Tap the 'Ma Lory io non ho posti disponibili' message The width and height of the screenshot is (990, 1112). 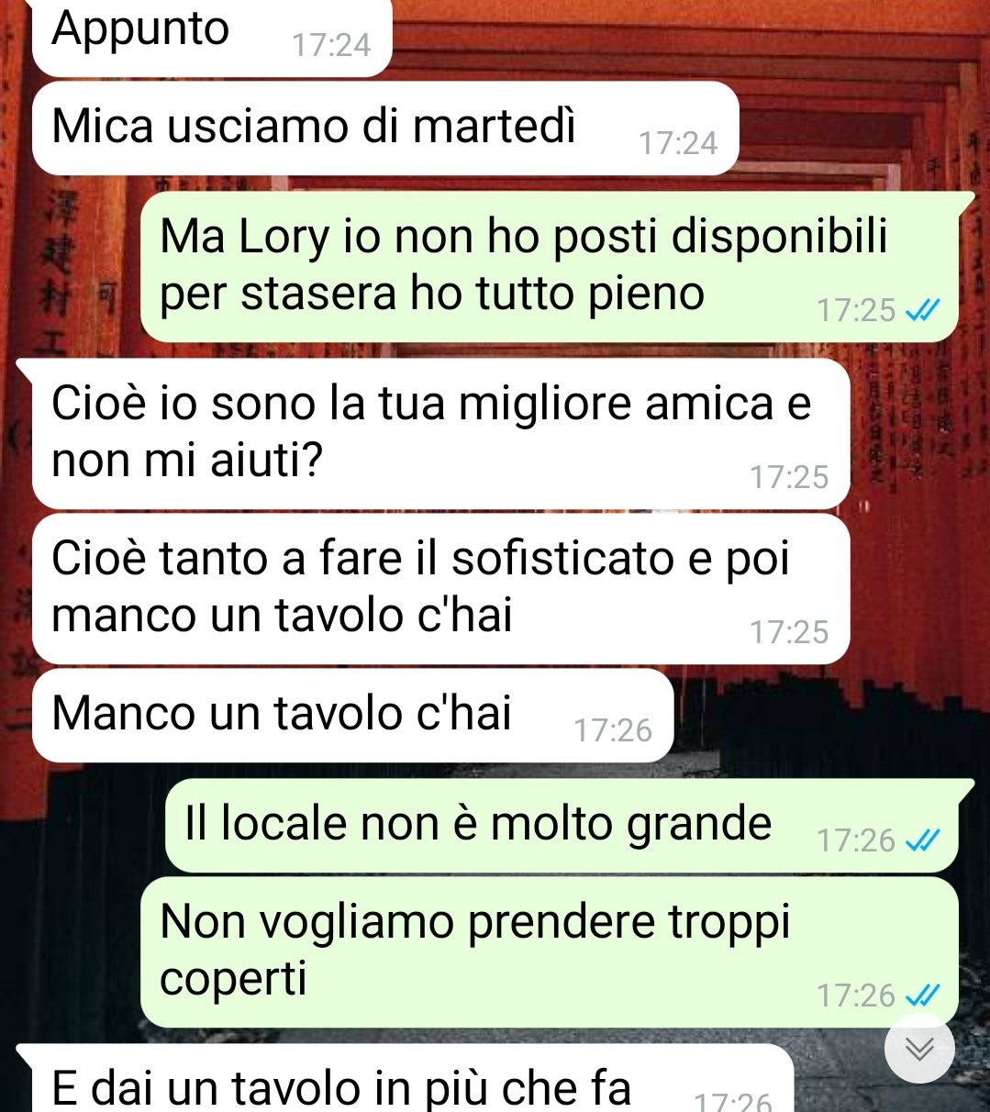(550, 267)
